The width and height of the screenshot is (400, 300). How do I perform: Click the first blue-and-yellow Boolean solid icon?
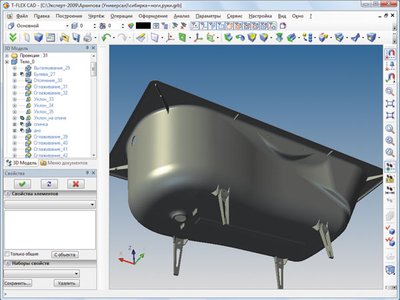[252, 38]
